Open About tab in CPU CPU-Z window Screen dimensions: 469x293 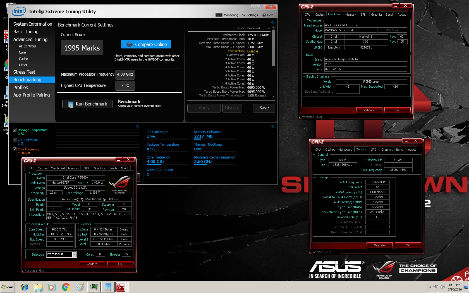(125, 168)
